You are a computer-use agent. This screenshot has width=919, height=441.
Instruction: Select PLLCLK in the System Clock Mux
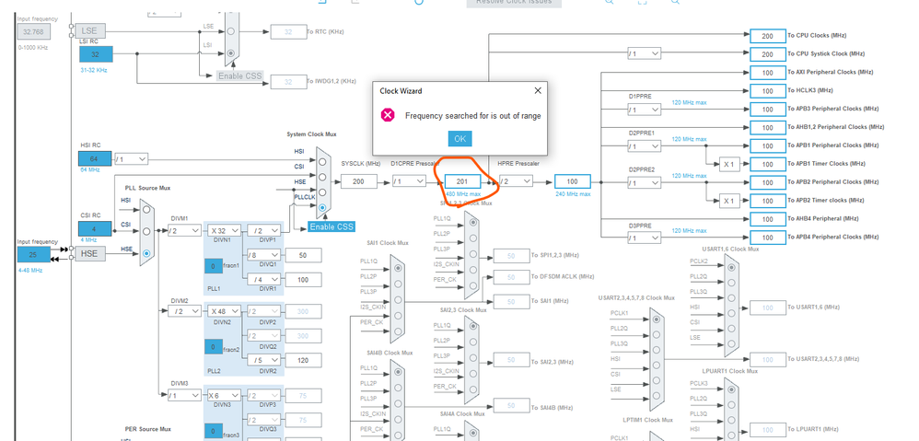tap(322, 207)
